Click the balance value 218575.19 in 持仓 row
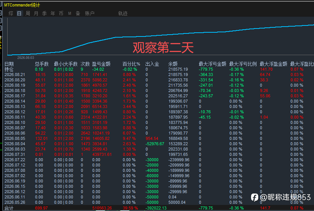314x211 pixels. click(178, 69)
